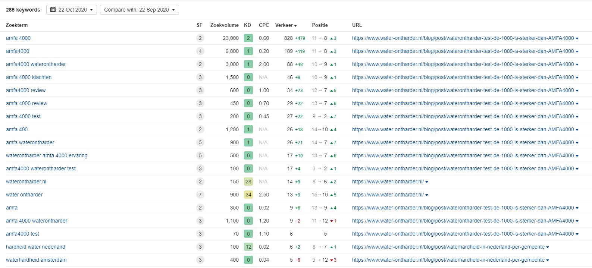This screenshot has width=592, height=268.
Task: Click the '285 keywords' count label
Action: coord(23,10)
